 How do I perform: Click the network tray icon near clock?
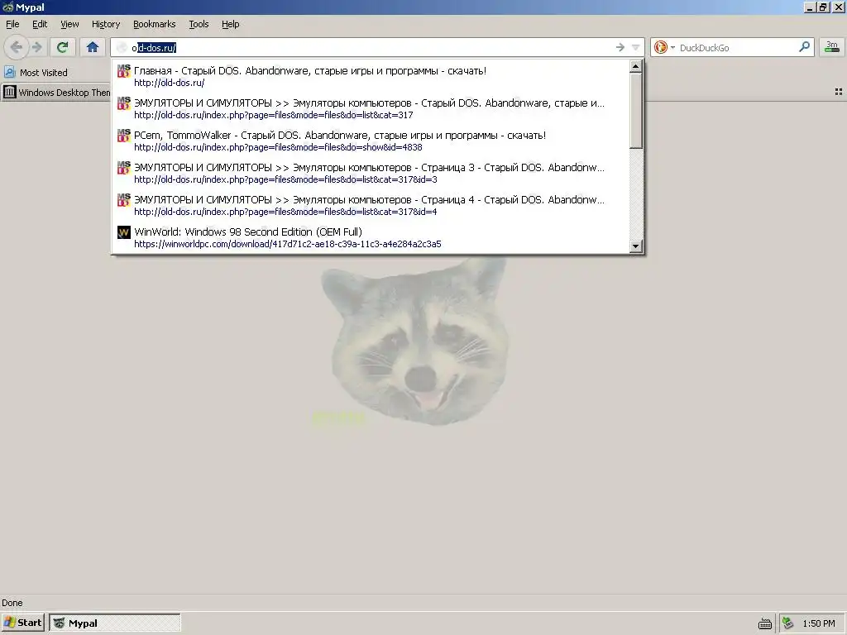[x=788, y=623]
